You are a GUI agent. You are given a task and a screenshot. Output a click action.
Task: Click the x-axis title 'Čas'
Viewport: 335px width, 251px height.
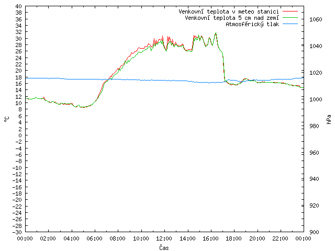click(x=164, y=247)
